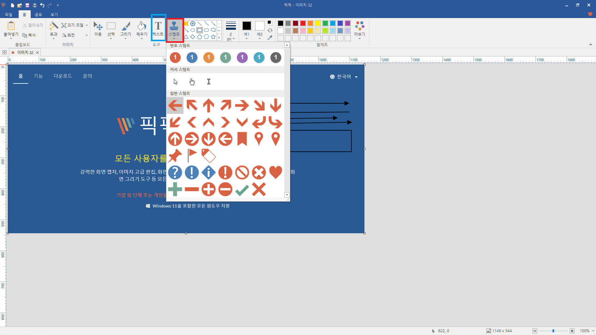Choose the green check mark stamp
596x335 pixels.
point(242,190)
